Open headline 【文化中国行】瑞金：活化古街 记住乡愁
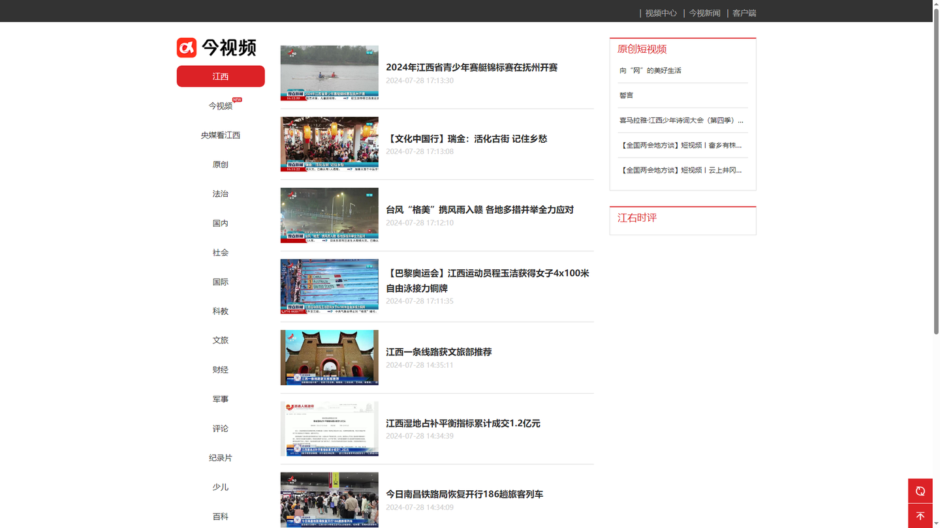This screenshot has height=528, width=940. tap(466, 138)
